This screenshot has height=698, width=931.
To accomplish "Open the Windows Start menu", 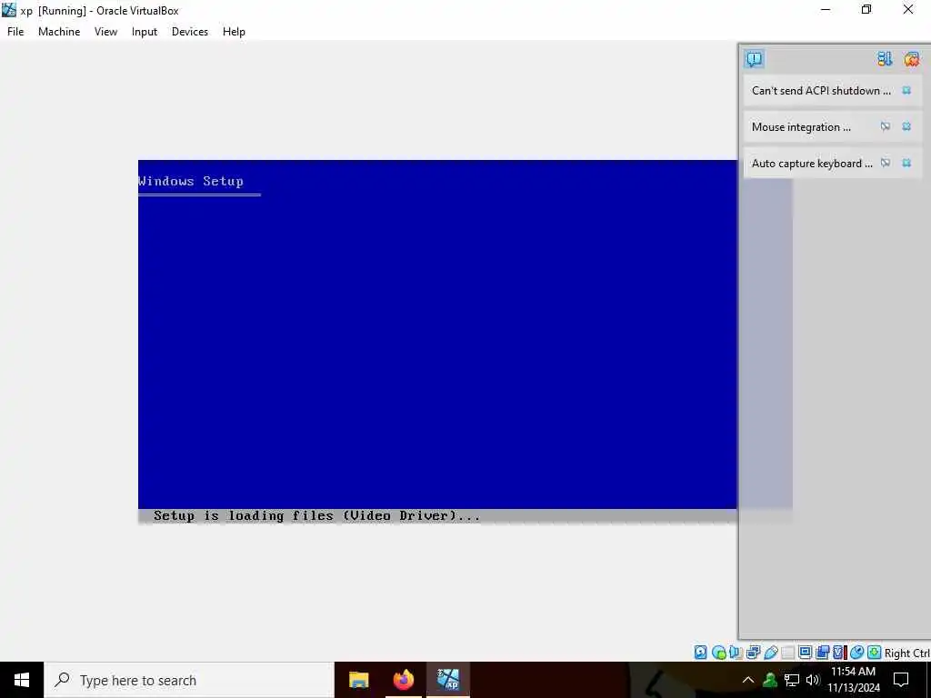I will click(22, 680).
